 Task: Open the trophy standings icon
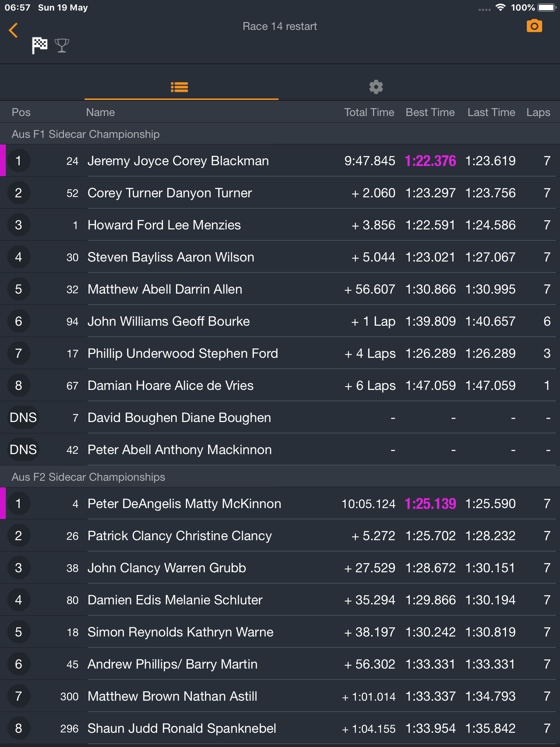point(62,46)
